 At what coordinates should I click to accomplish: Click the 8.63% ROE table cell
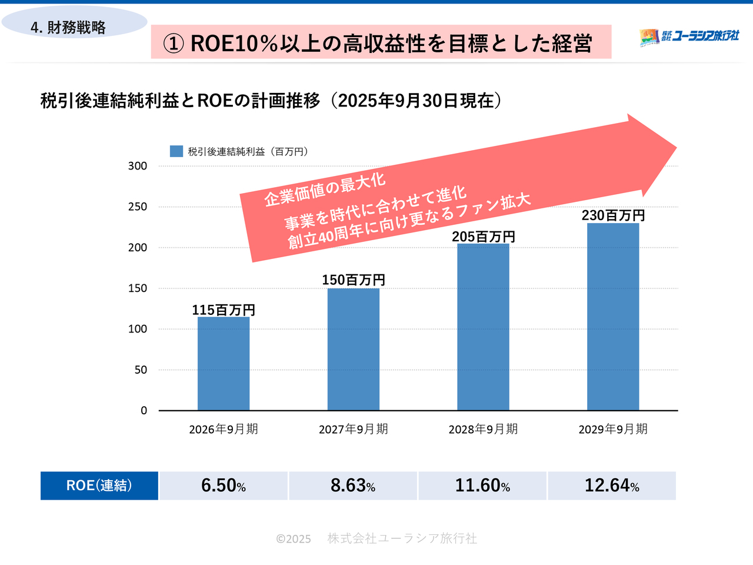coord(353,486)
